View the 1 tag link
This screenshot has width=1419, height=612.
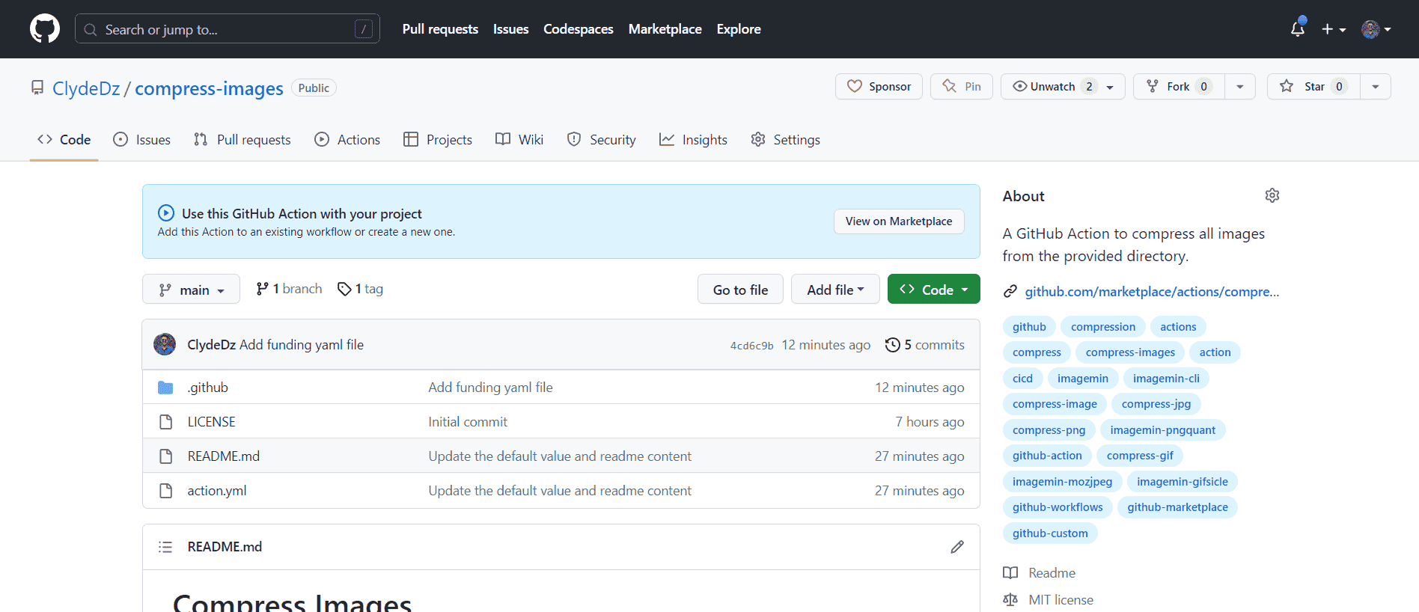[x=360, y=289]
